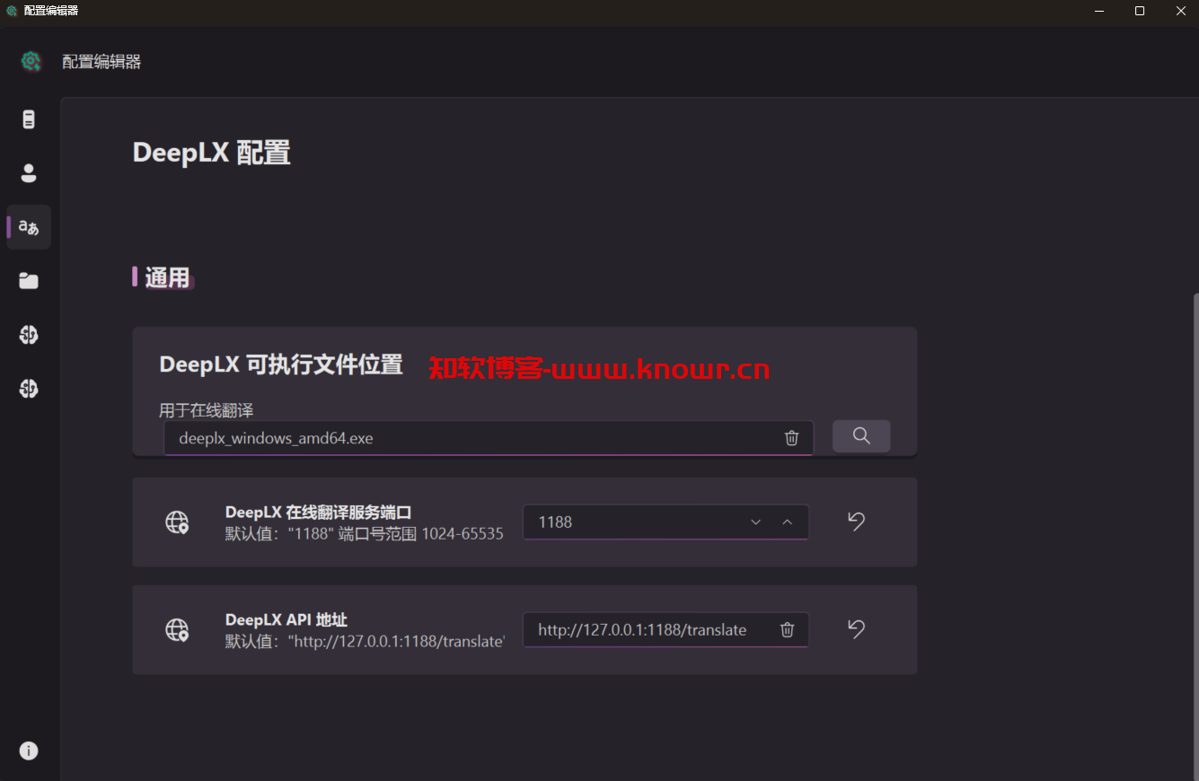Click the app icon in the window title bar
1199x781 pixels.
pyautogui.click(x=12, y=11)
